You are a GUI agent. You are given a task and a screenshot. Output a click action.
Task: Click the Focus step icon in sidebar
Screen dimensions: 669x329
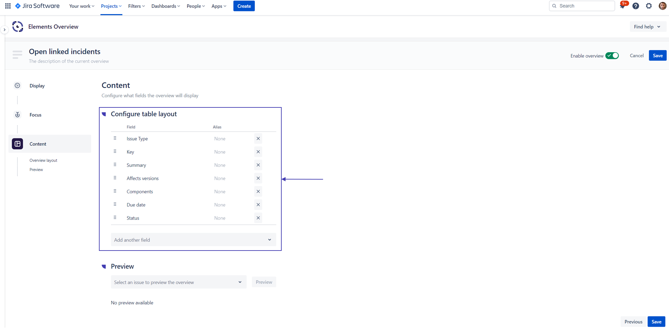(x=17, y=115)
